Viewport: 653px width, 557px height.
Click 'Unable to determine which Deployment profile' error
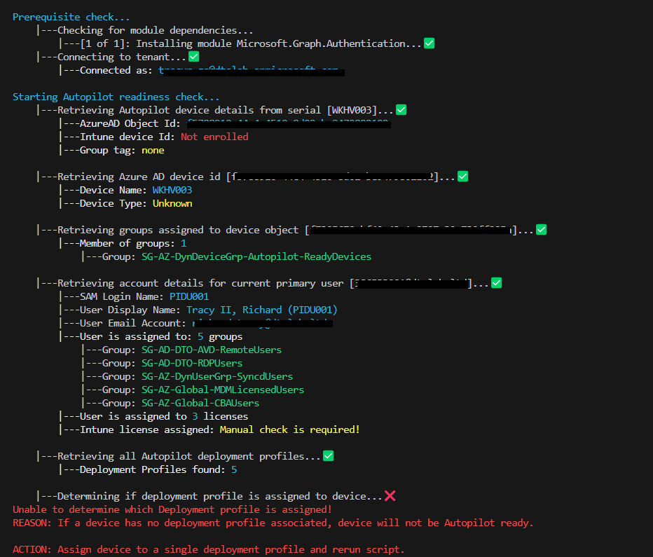click(x=172, y=510)
